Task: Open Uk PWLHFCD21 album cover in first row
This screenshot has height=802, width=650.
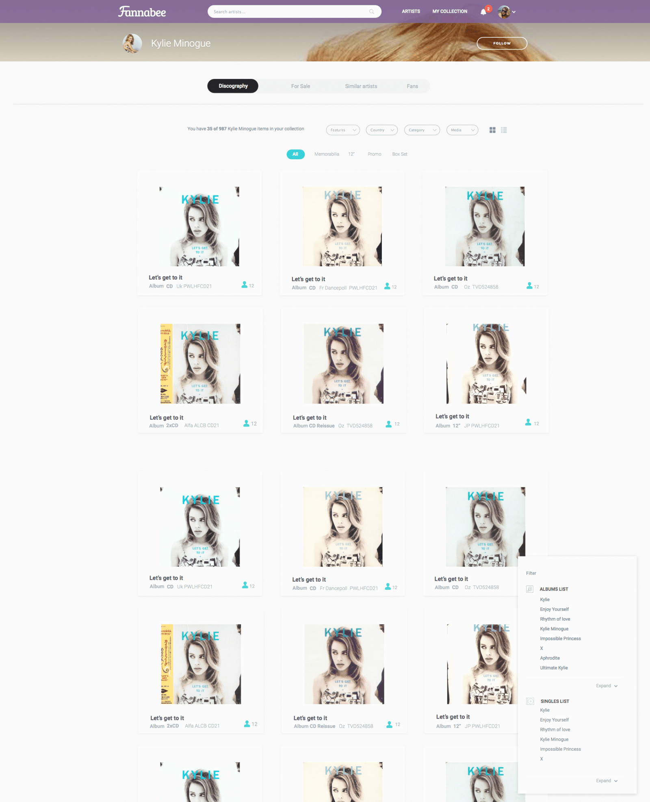Action: [x=199, y=226]
